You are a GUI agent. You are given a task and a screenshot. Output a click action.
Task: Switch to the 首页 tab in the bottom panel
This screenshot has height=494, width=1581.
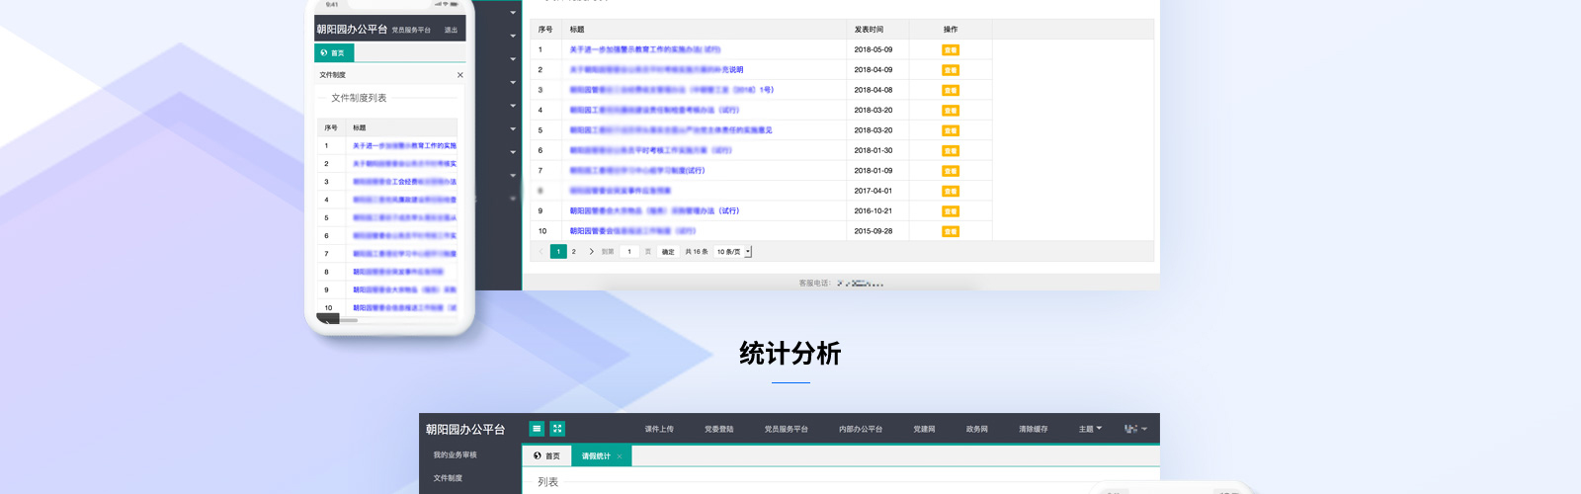coord(546,456)
